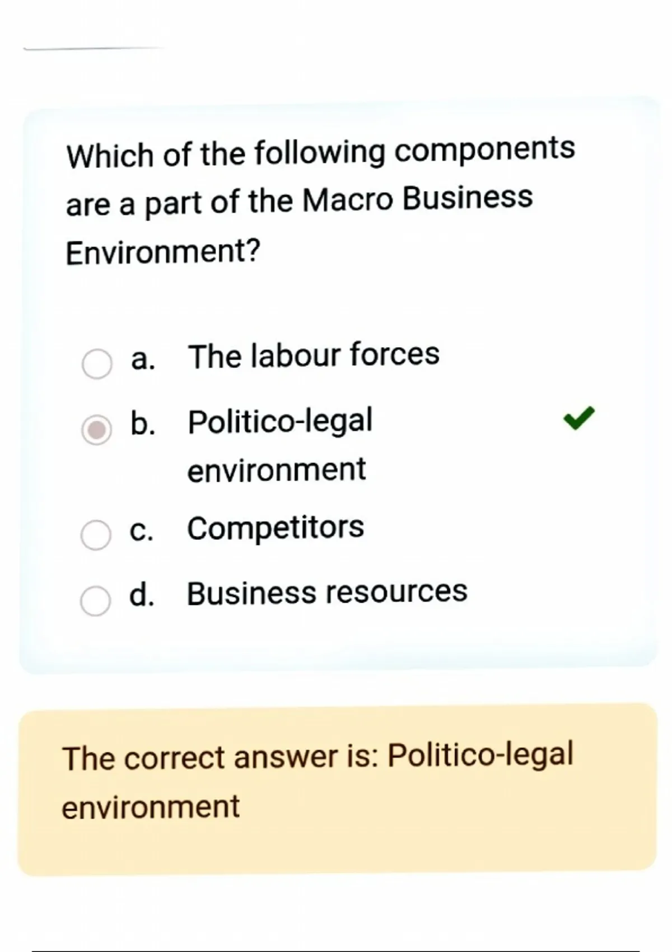The height and width of the screenshot is (952, 672).
Task: Select the Business resources radio button
Action: tap(95, 601)
